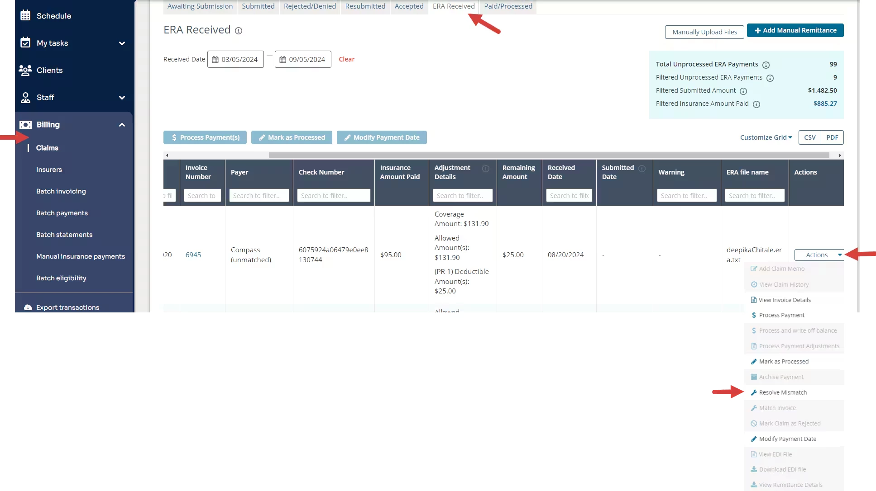Viewport: 876px width, 491px height.
Task: Click the Export transactions cloud icon
Action: pyautogui.click(x=28, y=307)
